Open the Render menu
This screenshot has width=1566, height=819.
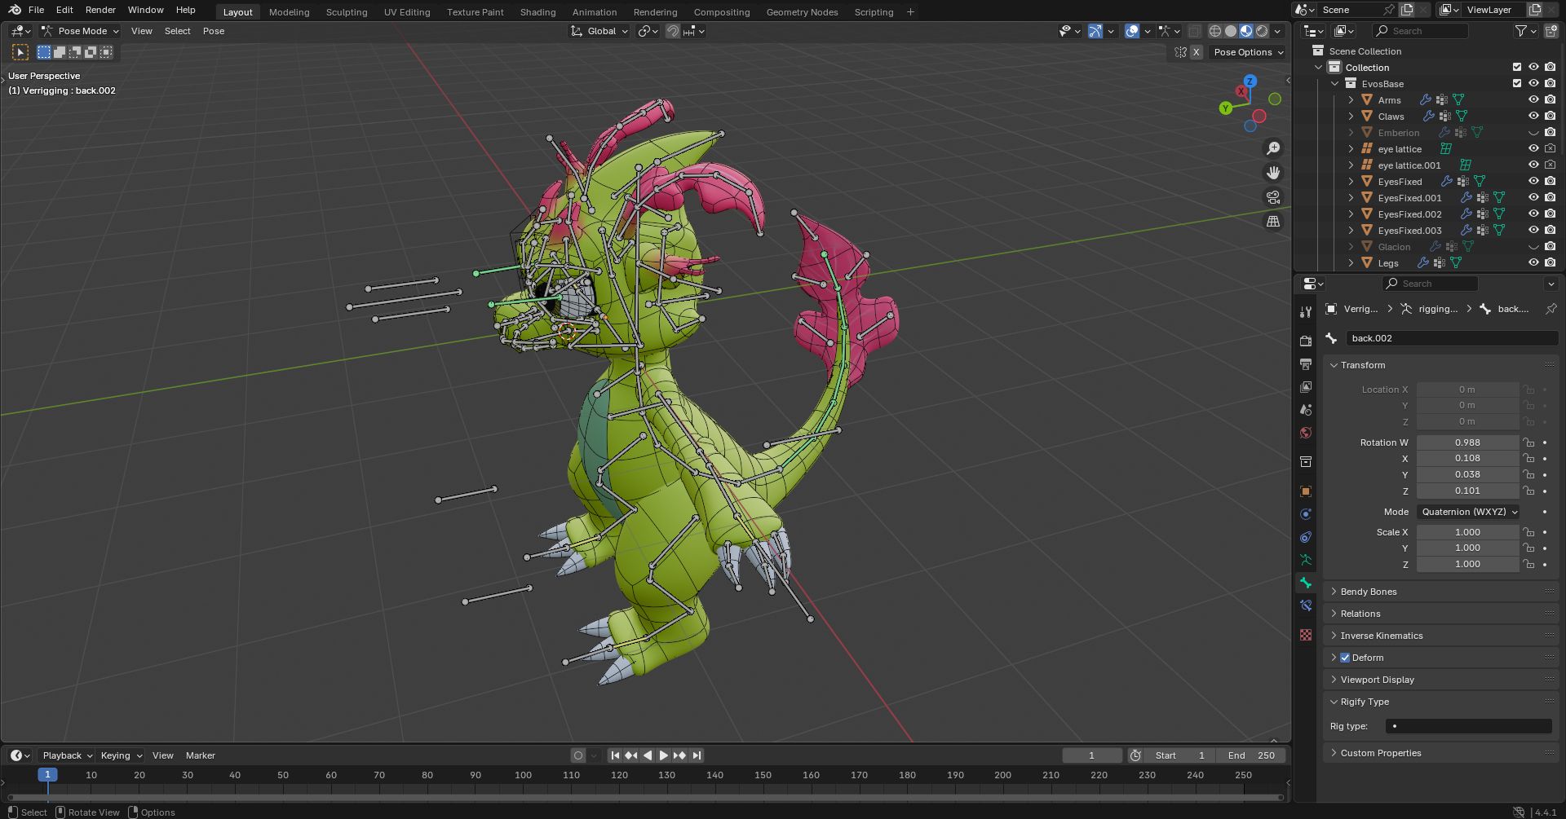(x=100, y=10)
